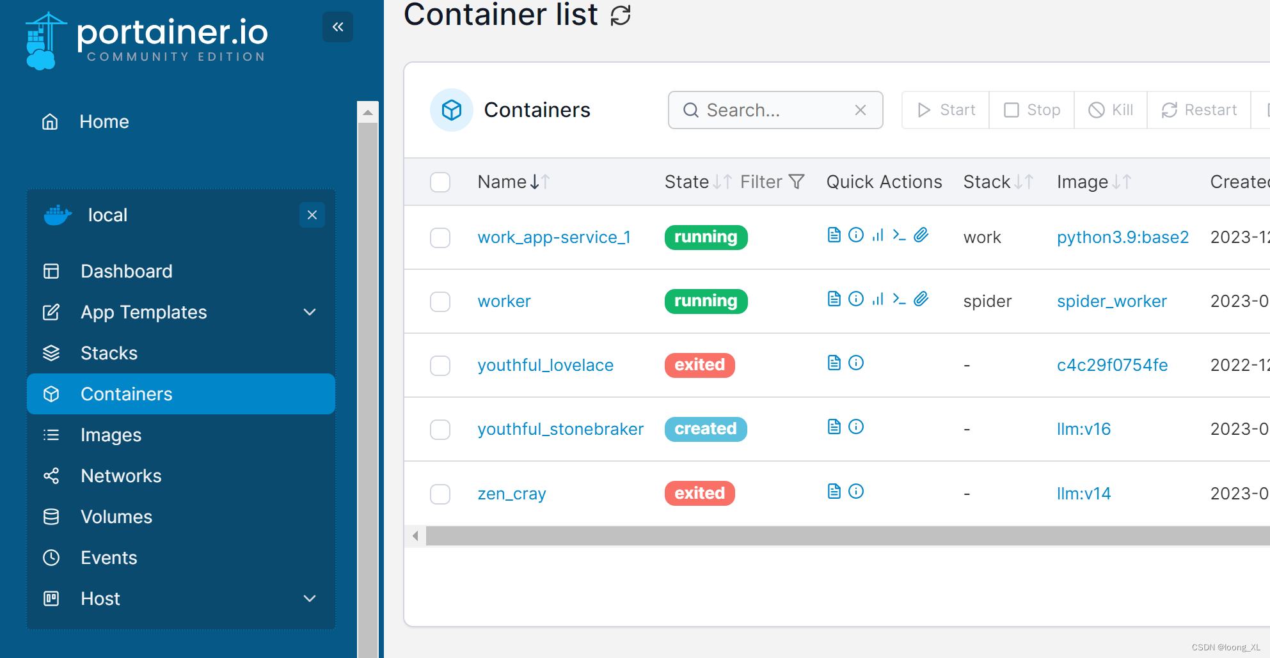
Task: Open the work_app-service_1 container link
Action: coord(554,237)
